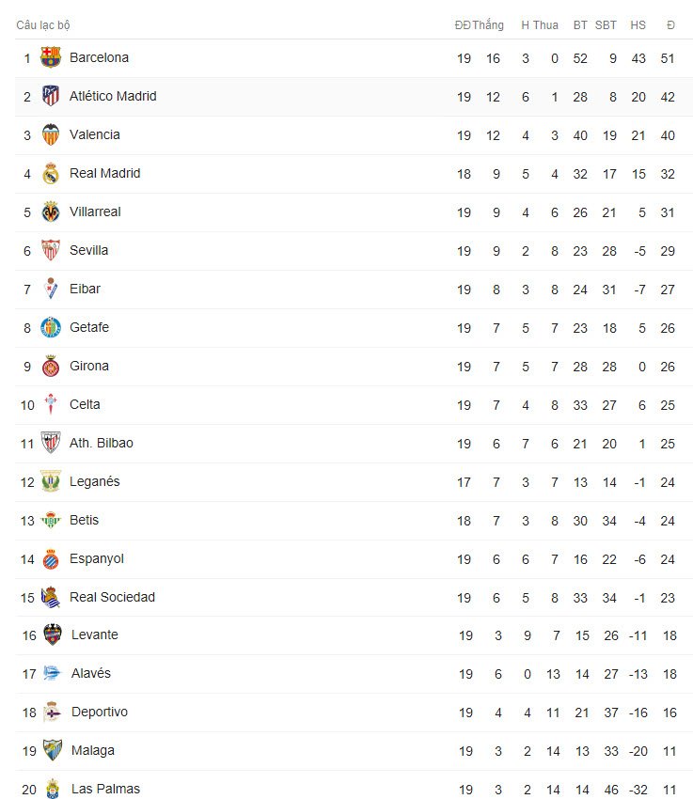693x799 pixels.
Task: Click the Ath. Bilbao crest icon
Action: coord(51,443)
